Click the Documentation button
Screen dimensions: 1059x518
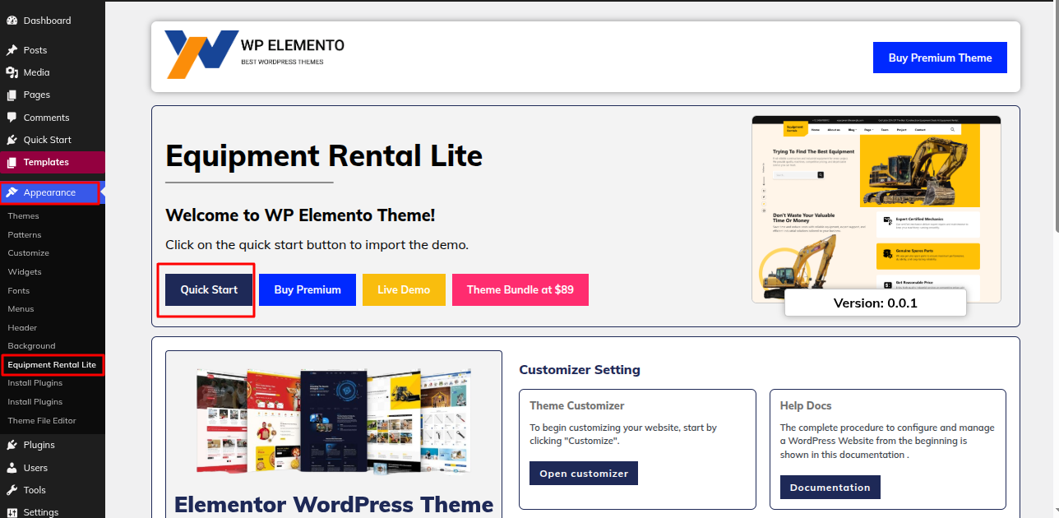tap(830, 487)
